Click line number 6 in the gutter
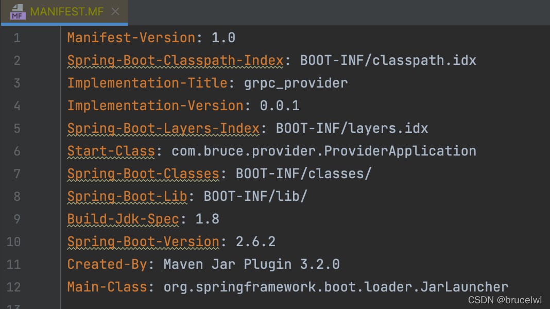 pos(17,151)
